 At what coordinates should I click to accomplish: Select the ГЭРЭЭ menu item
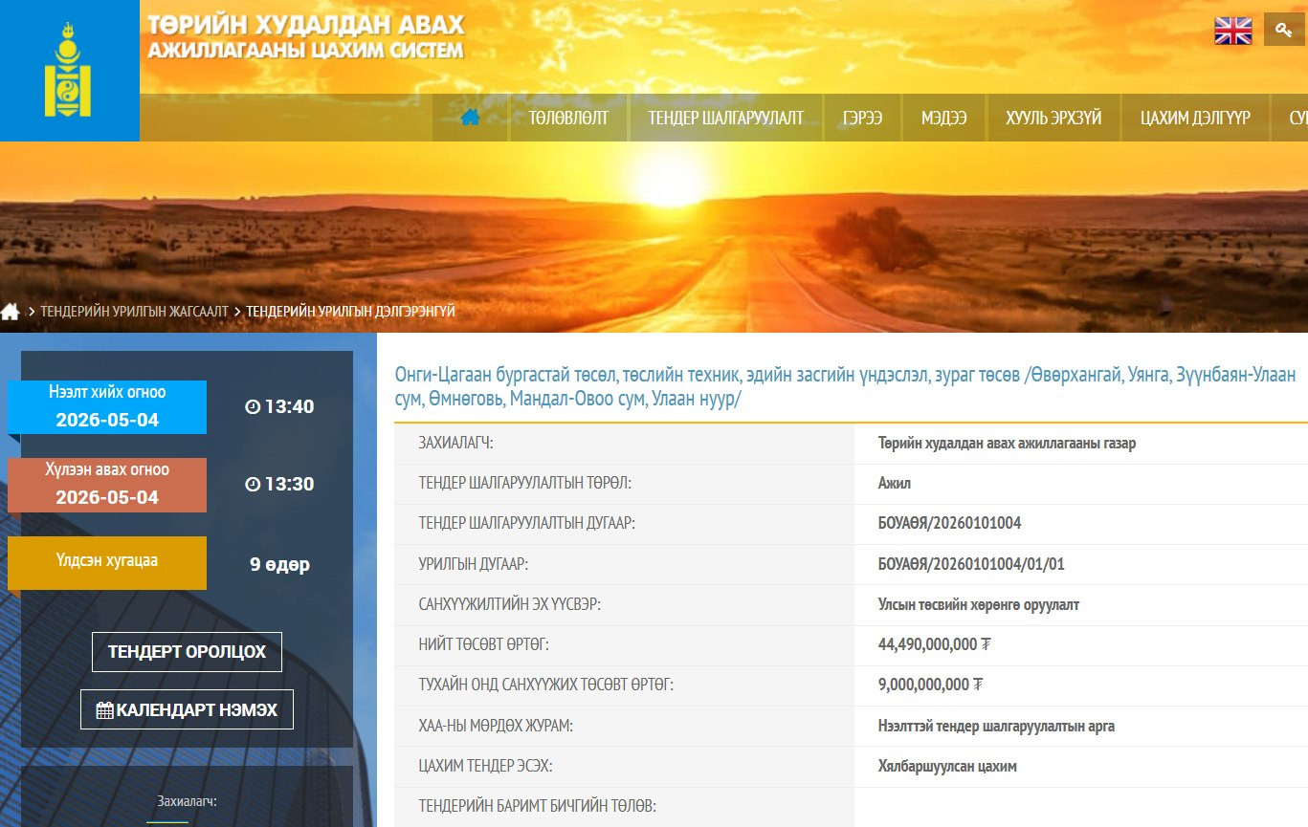click(862, 118)
